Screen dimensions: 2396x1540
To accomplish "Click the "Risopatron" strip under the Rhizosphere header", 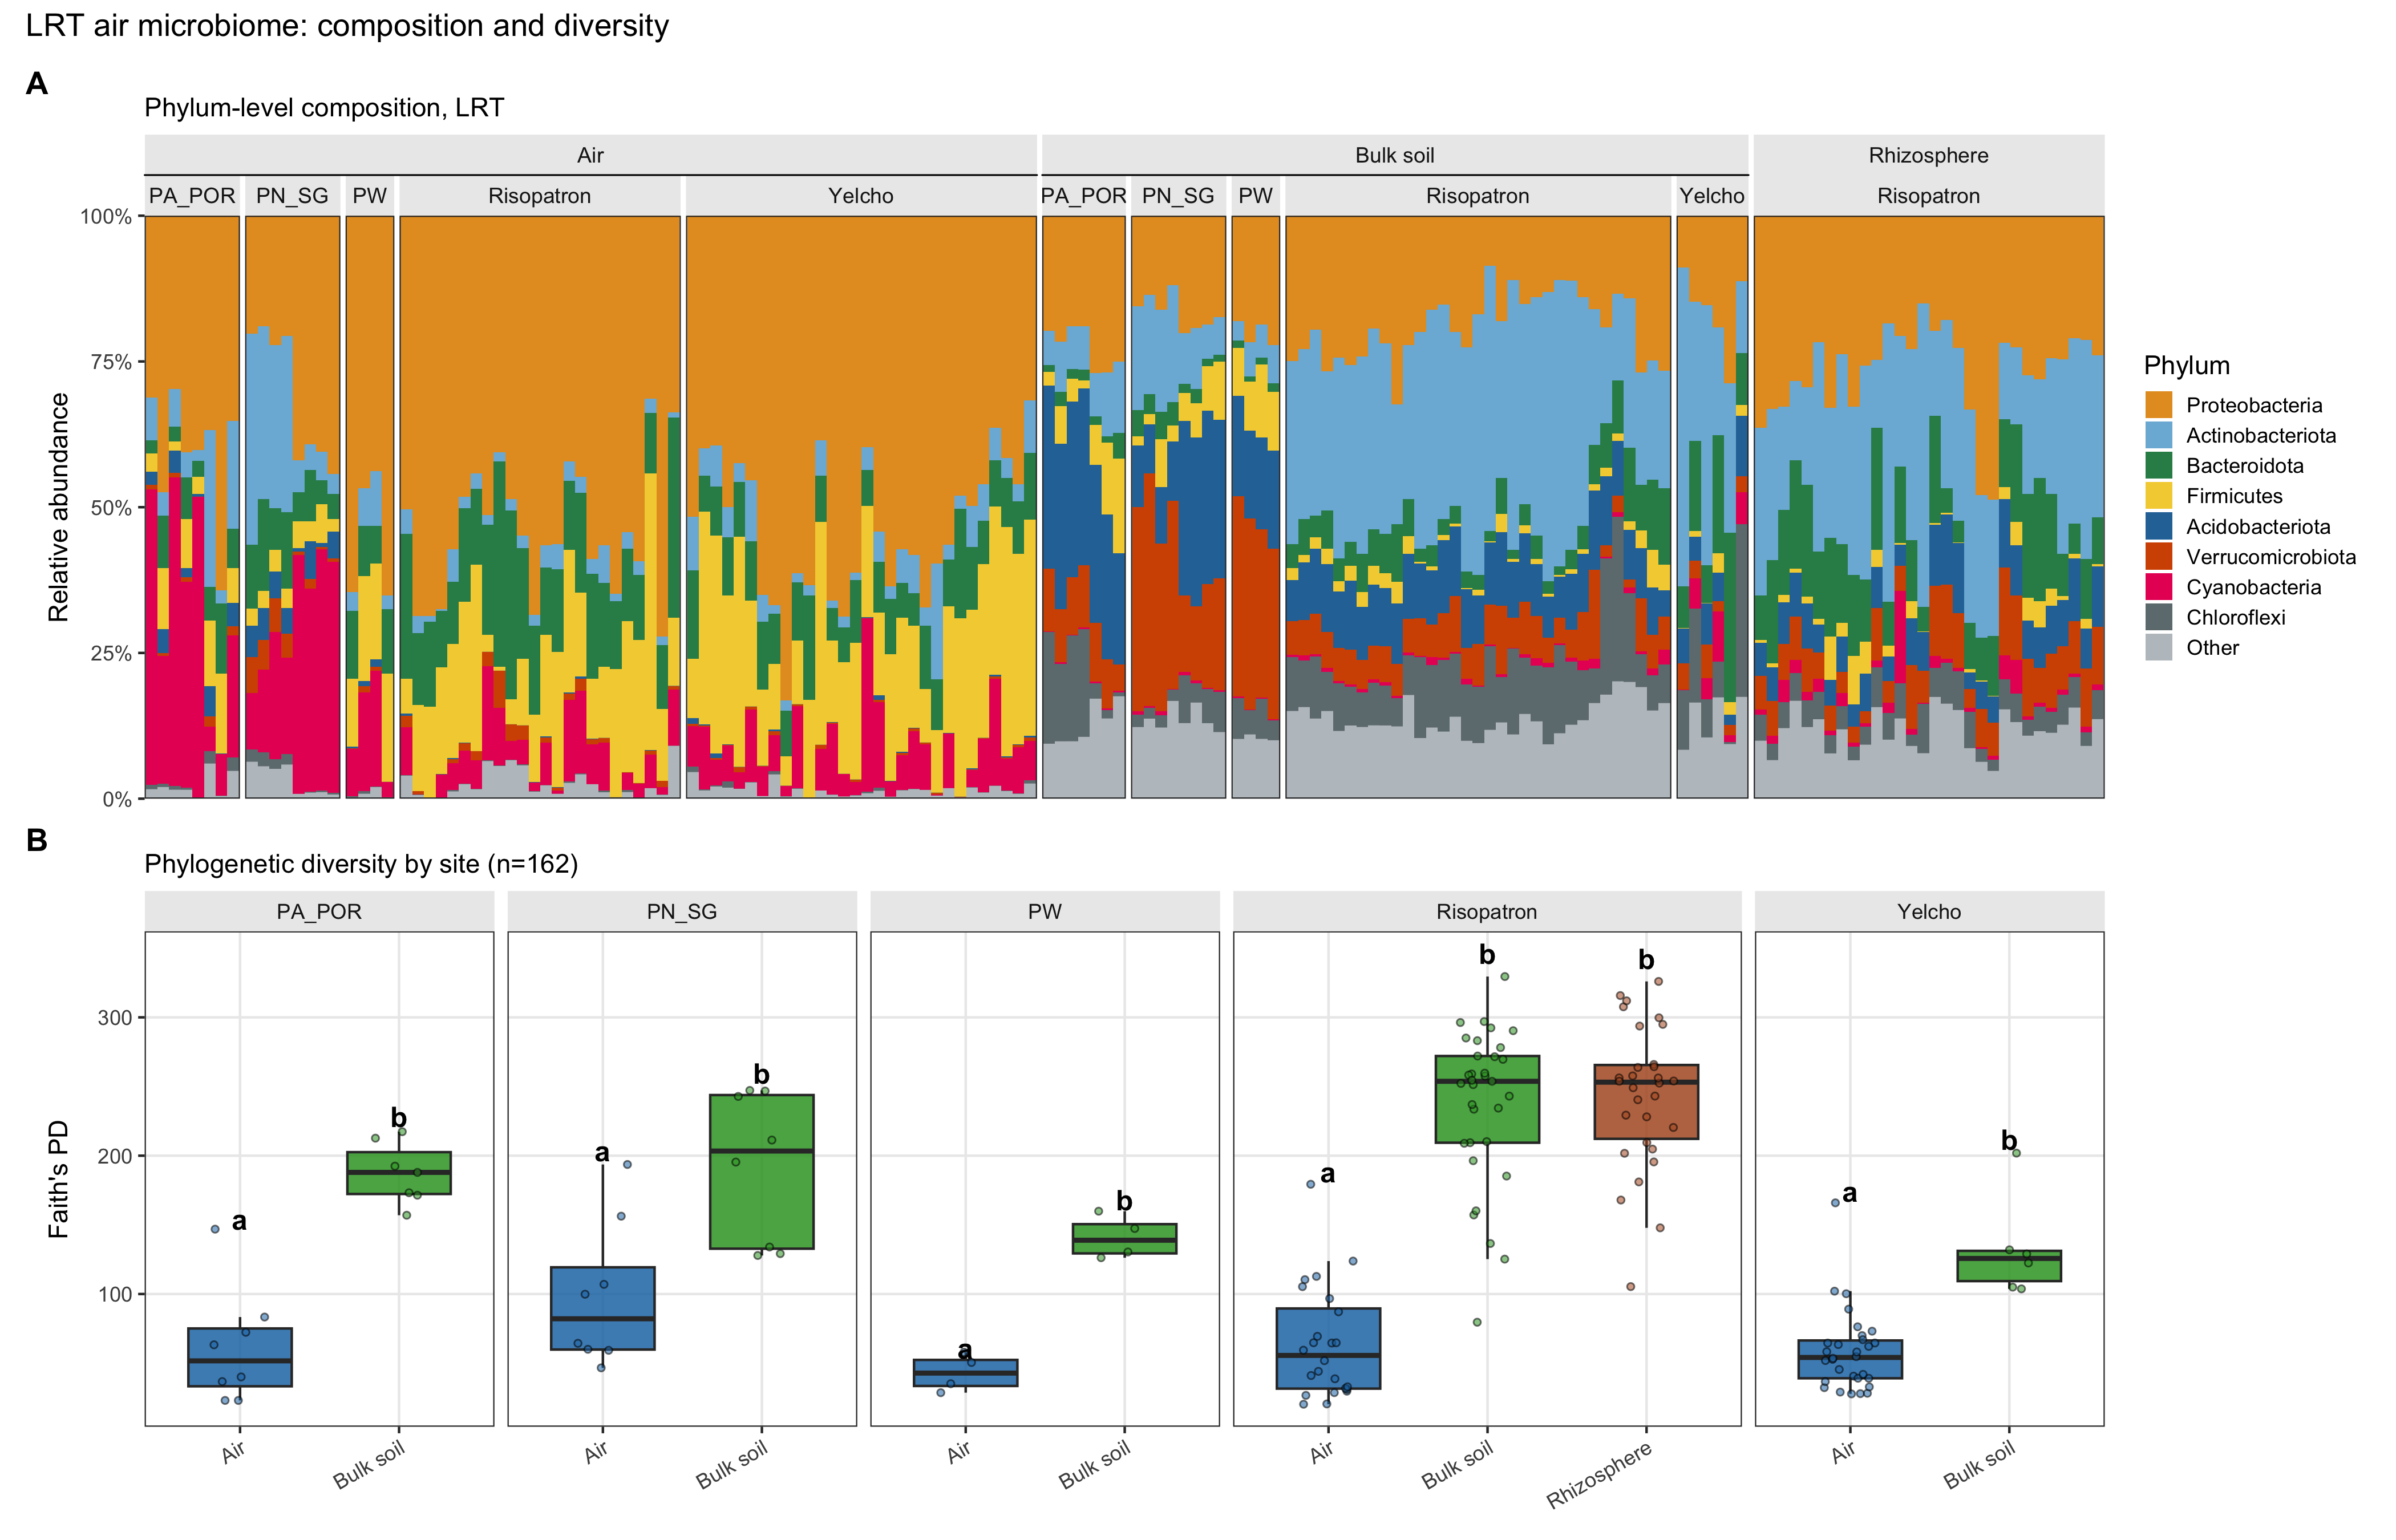I will [x=1928, y=196].
